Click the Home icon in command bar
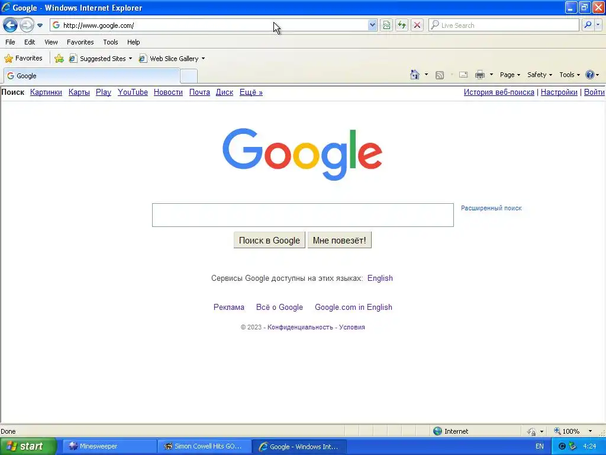The height and width of the screenshot is (455, 606). click(x=415, y=75)
